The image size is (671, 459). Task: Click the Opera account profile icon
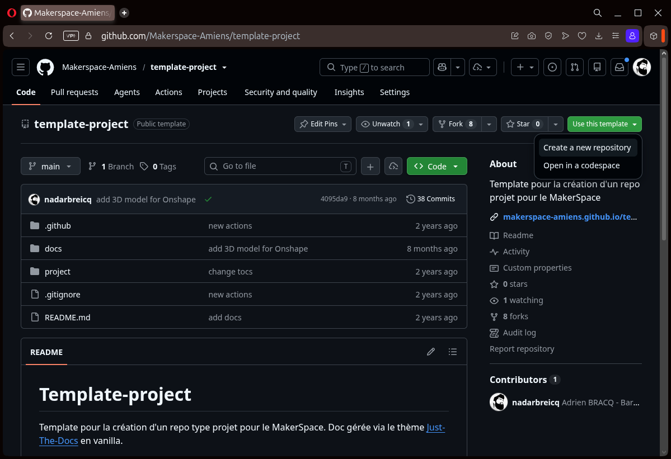(x=632, y=36)
